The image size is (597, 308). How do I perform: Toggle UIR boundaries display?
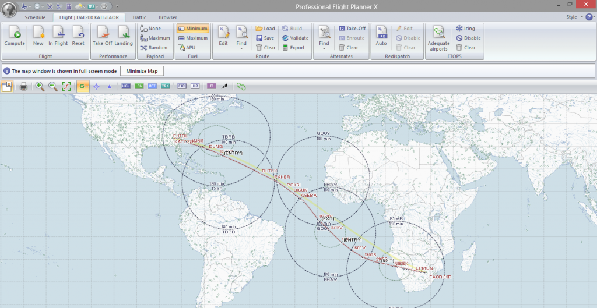(x=195, y=86)
